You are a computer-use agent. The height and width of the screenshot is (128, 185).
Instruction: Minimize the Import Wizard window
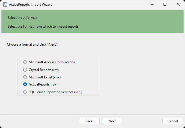(152, 5)
